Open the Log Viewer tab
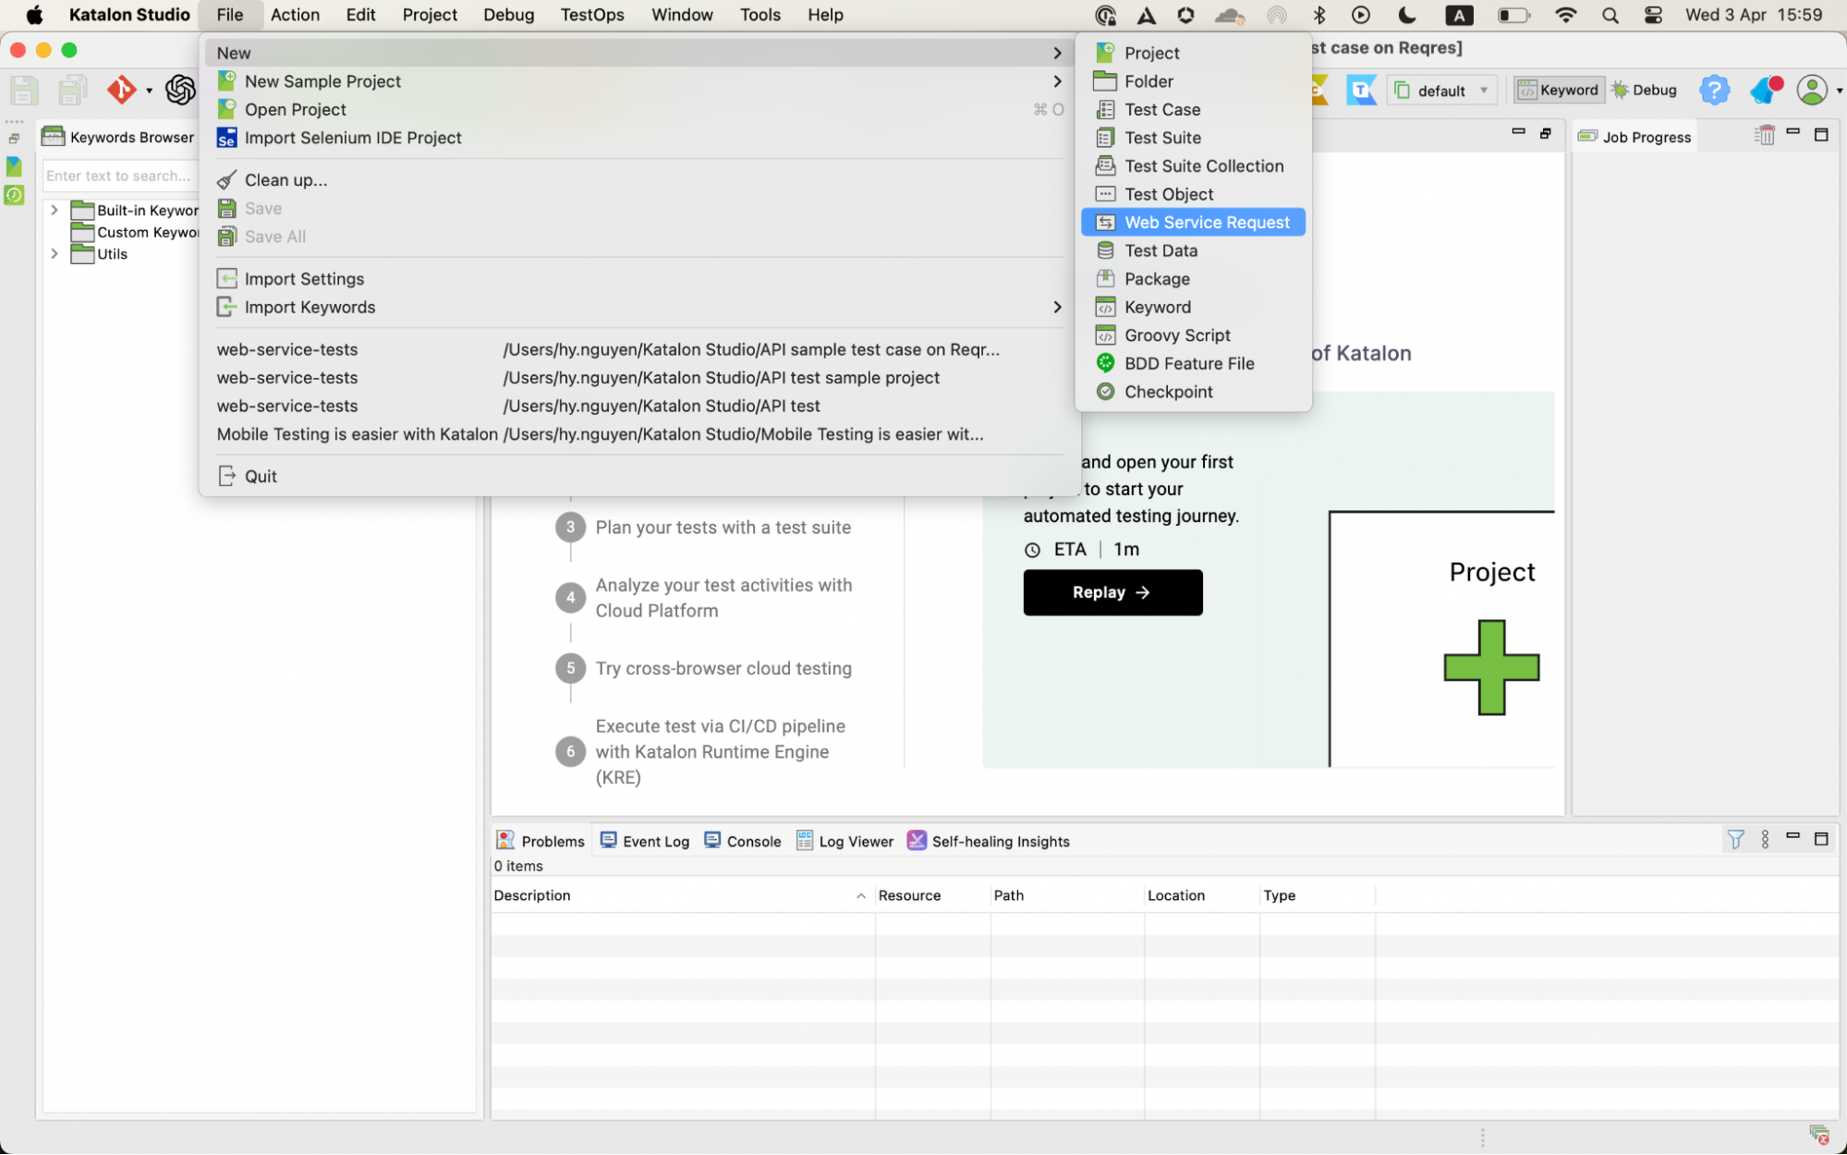Screen dimensions: 1847x1155 tap(845, 840)
